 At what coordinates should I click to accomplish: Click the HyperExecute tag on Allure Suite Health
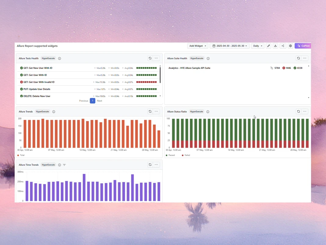point(197,58)
